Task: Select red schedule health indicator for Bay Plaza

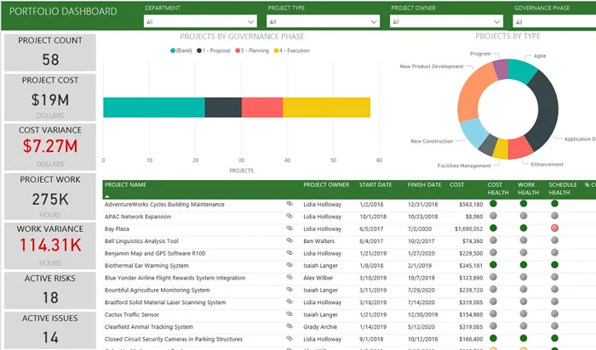Action: pyautogui.click(x=554, y=228)
